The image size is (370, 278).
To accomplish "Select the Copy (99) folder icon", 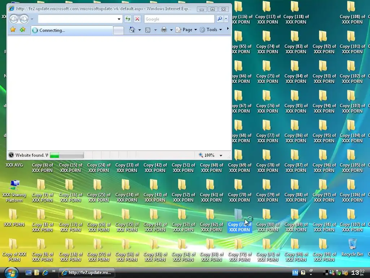I will [x=323, y=244].
